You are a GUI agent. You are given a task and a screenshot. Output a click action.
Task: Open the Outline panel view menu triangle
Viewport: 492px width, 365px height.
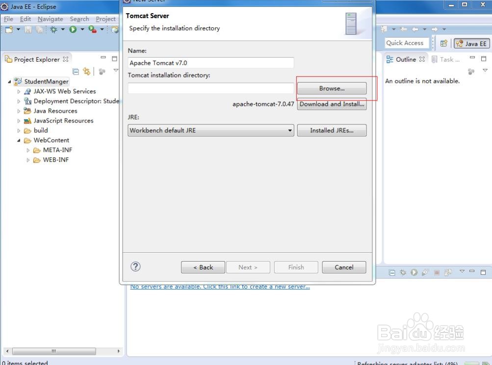[485, 70]
